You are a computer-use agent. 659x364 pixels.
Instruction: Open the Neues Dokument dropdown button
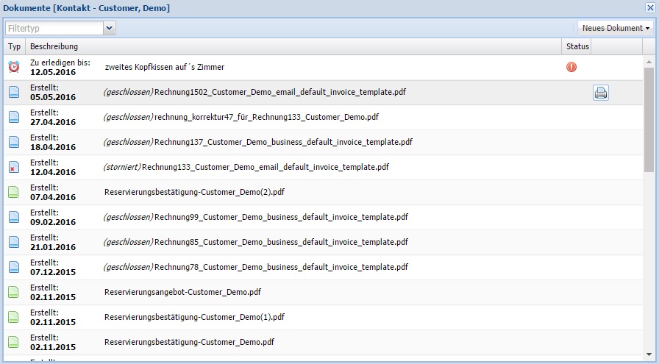pos(616,28)
